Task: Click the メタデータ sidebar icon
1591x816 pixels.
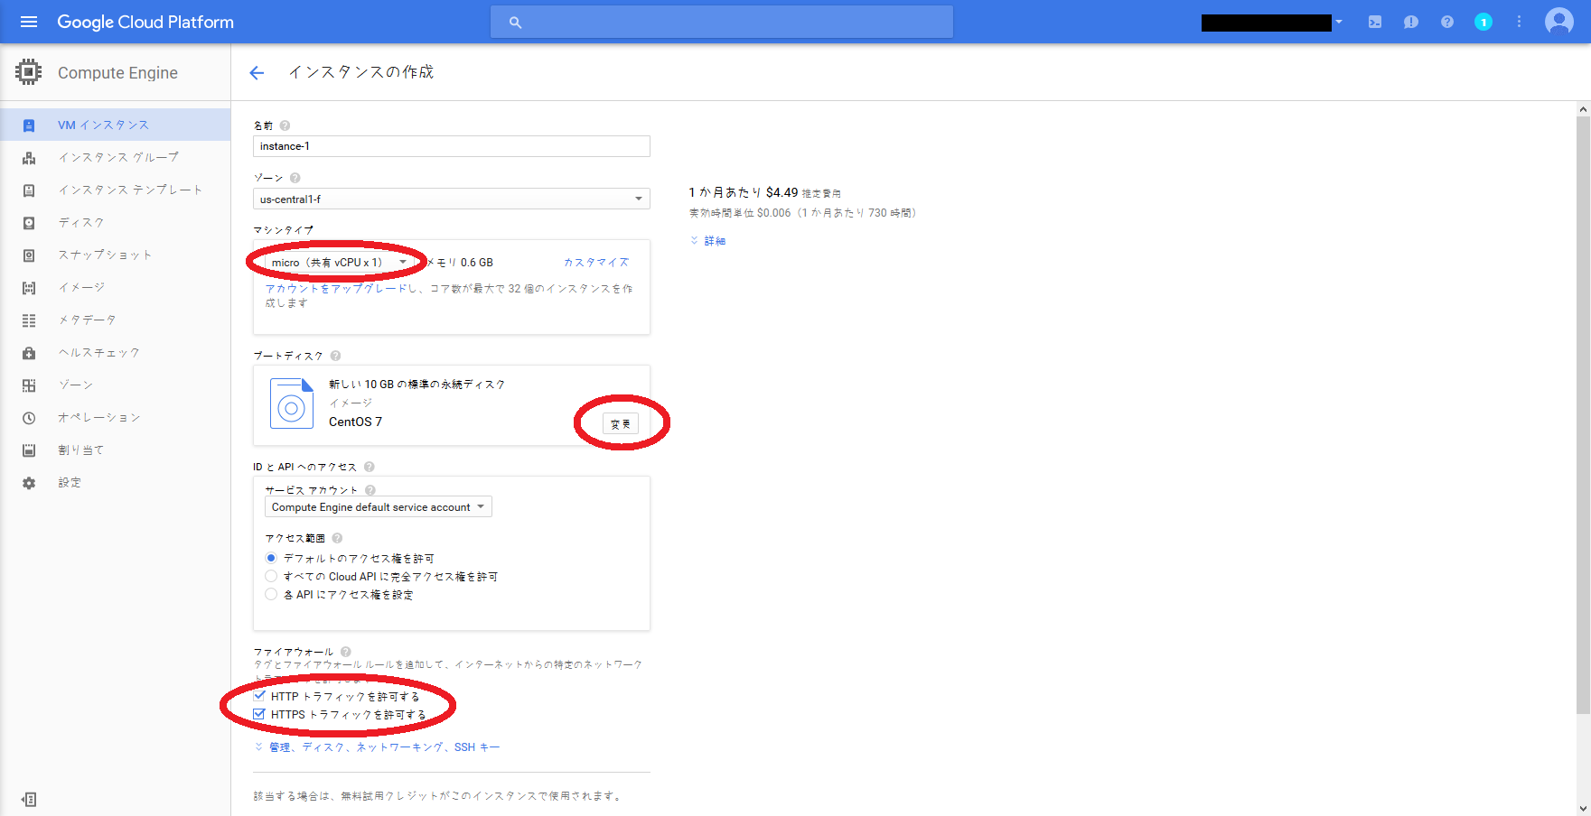Action: point(29,320)
